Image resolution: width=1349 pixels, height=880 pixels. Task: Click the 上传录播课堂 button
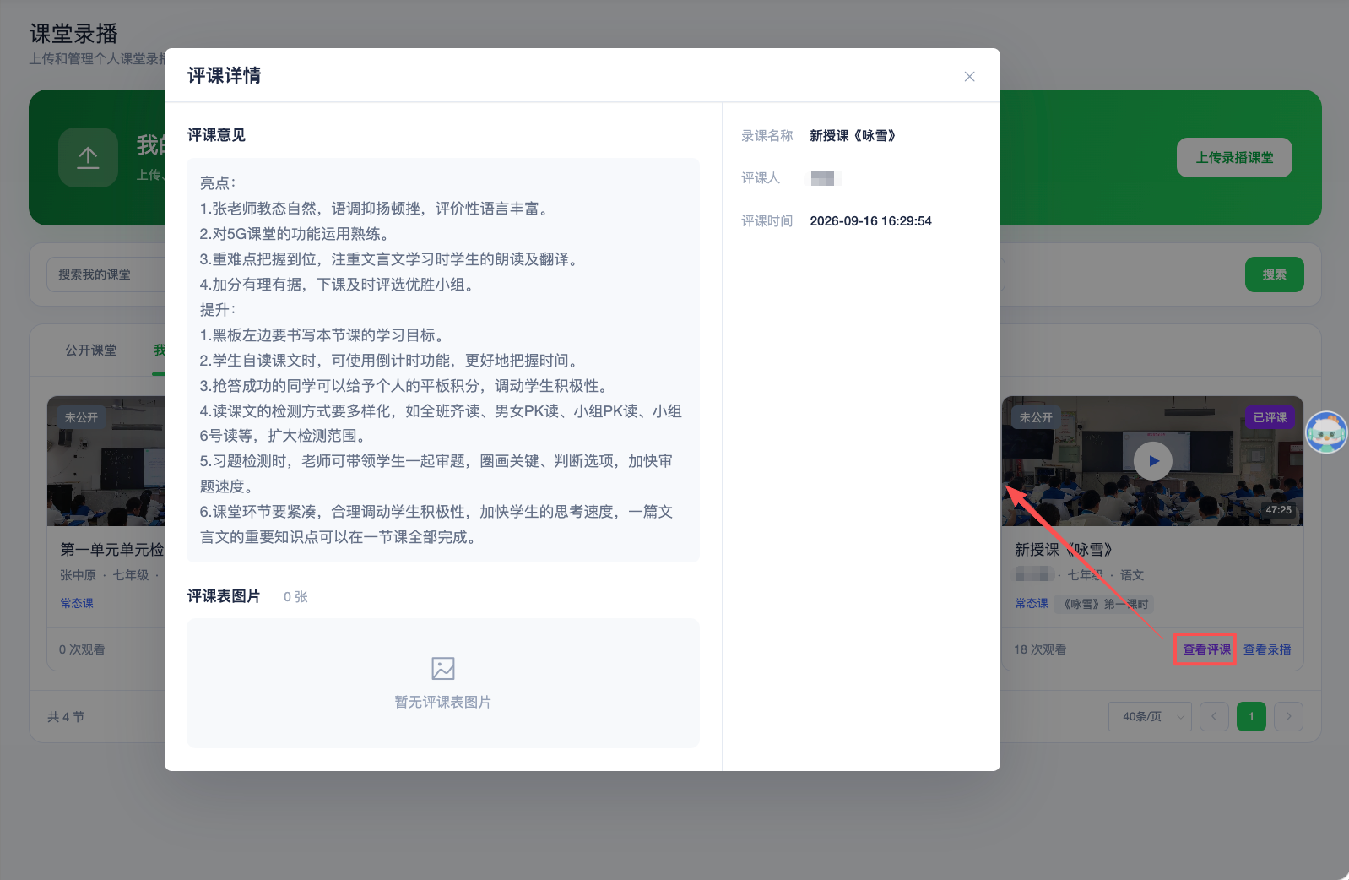point(1234,158)
